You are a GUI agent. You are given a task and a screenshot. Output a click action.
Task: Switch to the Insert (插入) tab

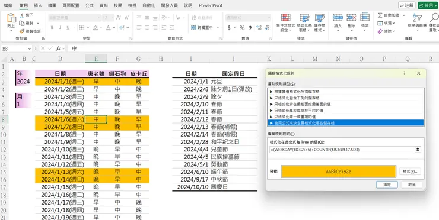pos(38,5)
